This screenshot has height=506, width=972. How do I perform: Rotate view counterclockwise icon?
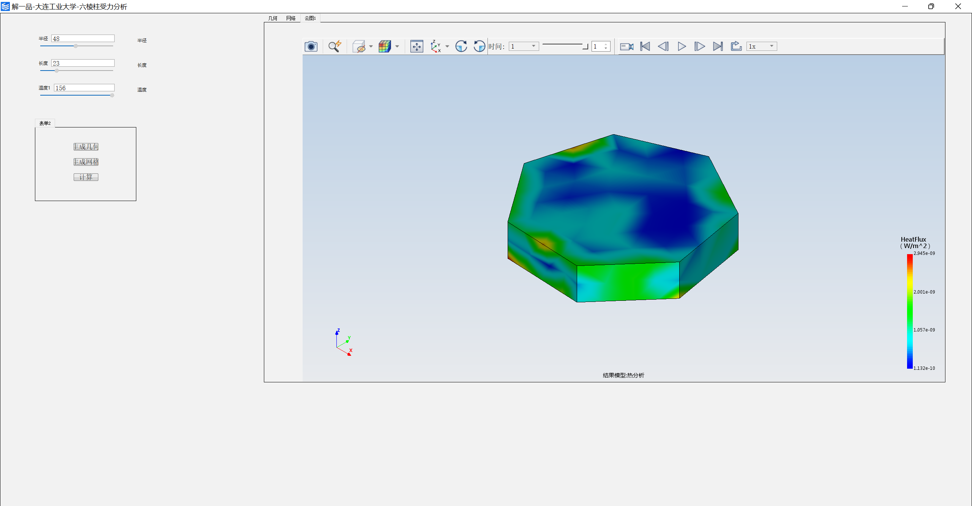pyautogui.click(x=479, y=46)
